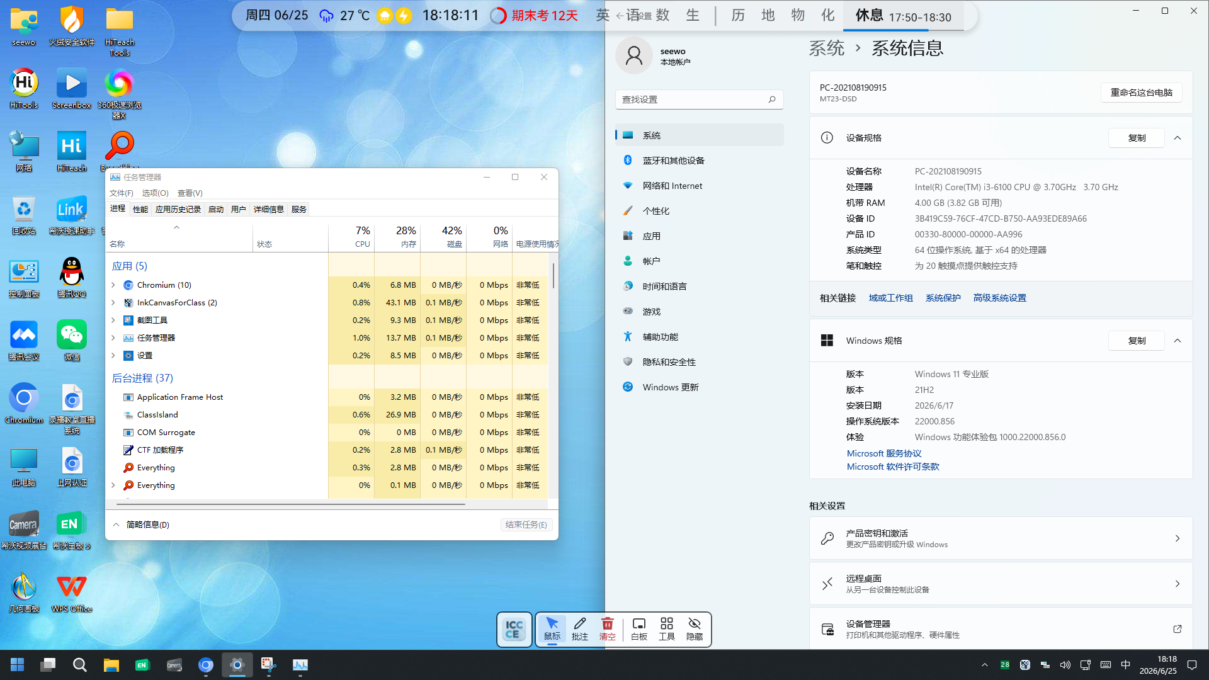Open 微信 WeChat desktop icon
Screen dimensions: 1209x680
[x=72, y=341]
